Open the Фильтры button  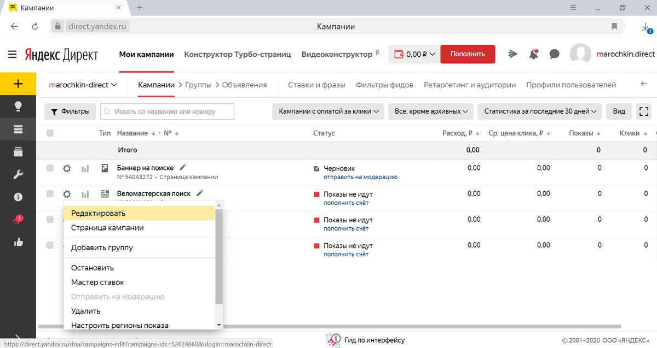coord(70,111)
